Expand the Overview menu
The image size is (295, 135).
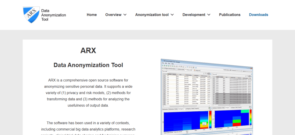point(116,15)
